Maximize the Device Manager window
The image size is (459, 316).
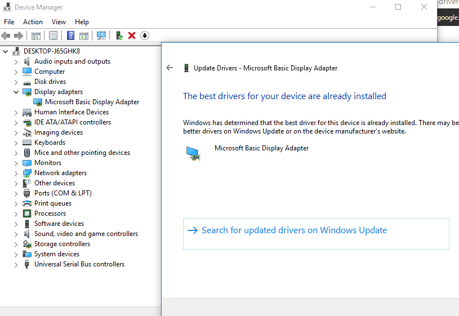(398, 7)
